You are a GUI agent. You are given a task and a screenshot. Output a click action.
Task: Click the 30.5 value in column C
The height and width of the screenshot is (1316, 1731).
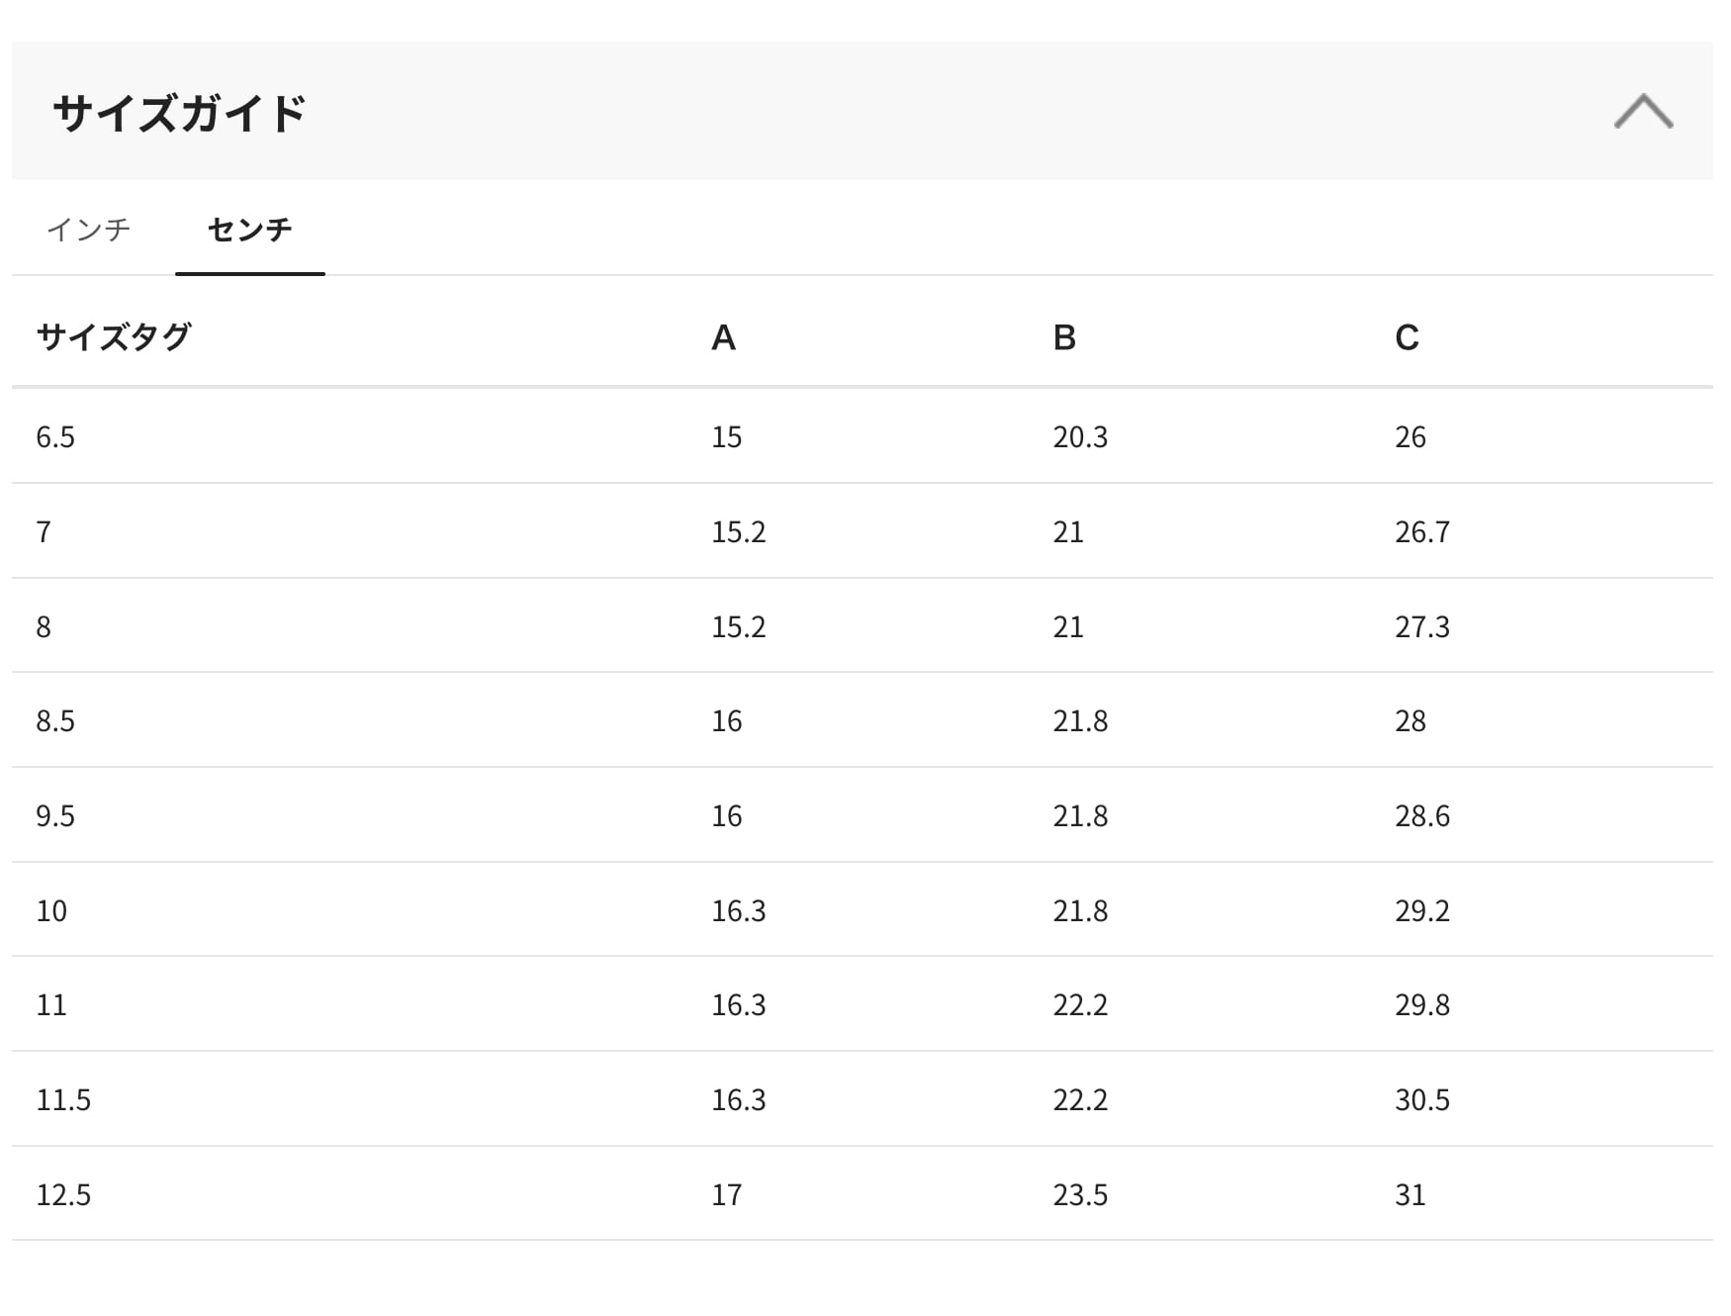click(x=1422, y=1100)
